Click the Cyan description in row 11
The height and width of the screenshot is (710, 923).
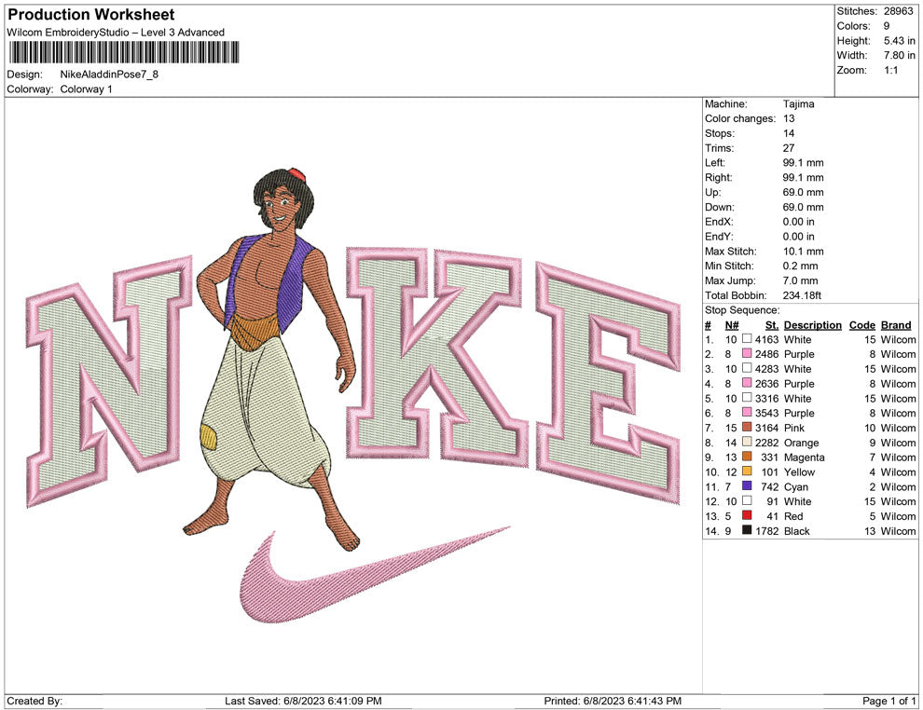(796, 486)
